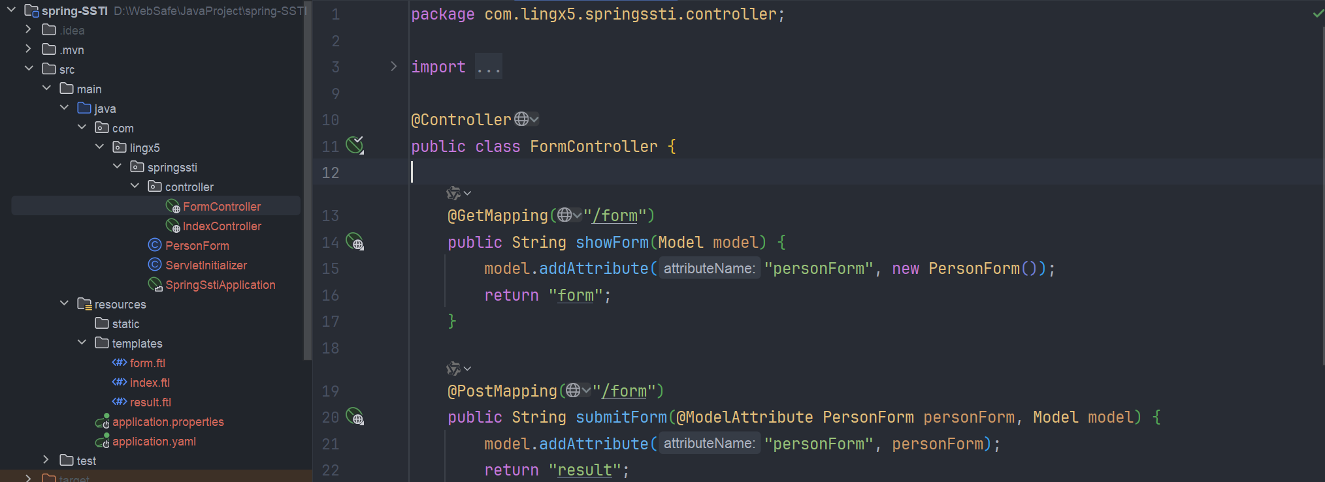This screenshot has width=1325, height=482.
Task: Select IndexController in the project tree
Action: tap(221, 226)
